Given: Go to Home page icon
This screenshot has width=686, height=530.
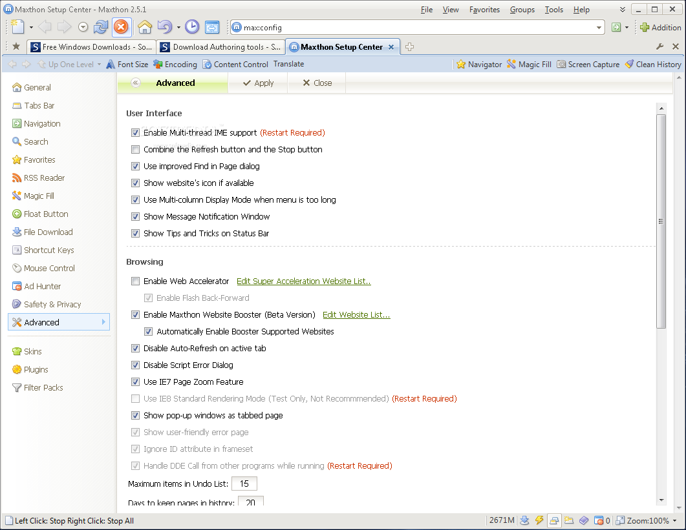Looking at the screenshot, I should [145, 27].
